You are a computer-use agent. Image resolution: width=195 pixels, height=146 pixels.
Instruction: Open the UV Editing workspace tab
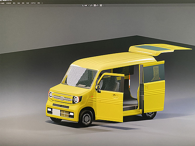click(2, 3)
